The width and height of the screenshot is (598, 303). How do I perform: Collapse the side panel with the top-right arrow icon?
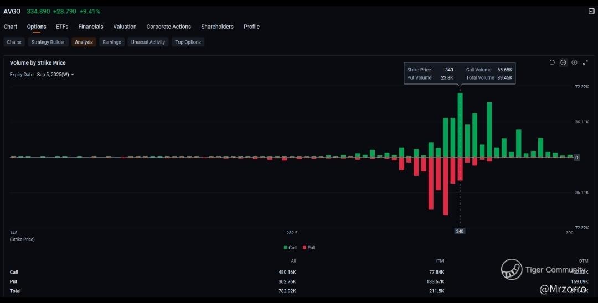tap(591, 11)
